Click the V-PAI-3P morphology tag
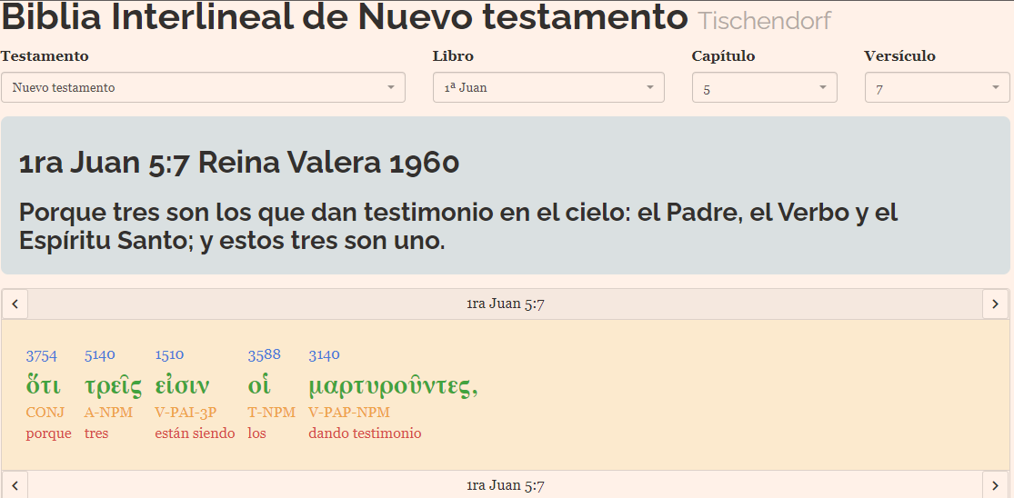The width and height of the screenshot is (1014, 498). click(186, 412)
